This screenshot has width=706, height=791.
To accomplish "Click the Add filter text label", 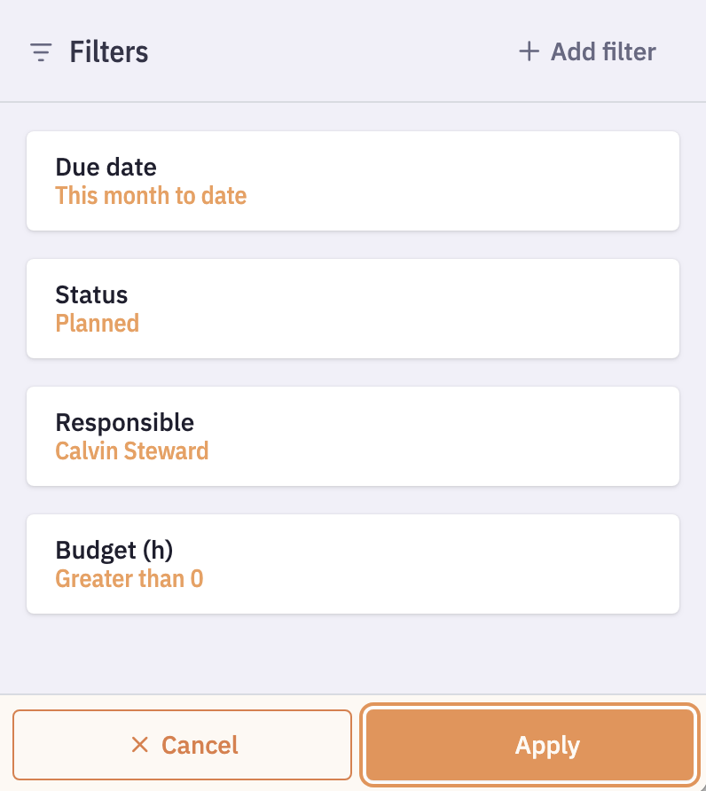I will 603,51.
